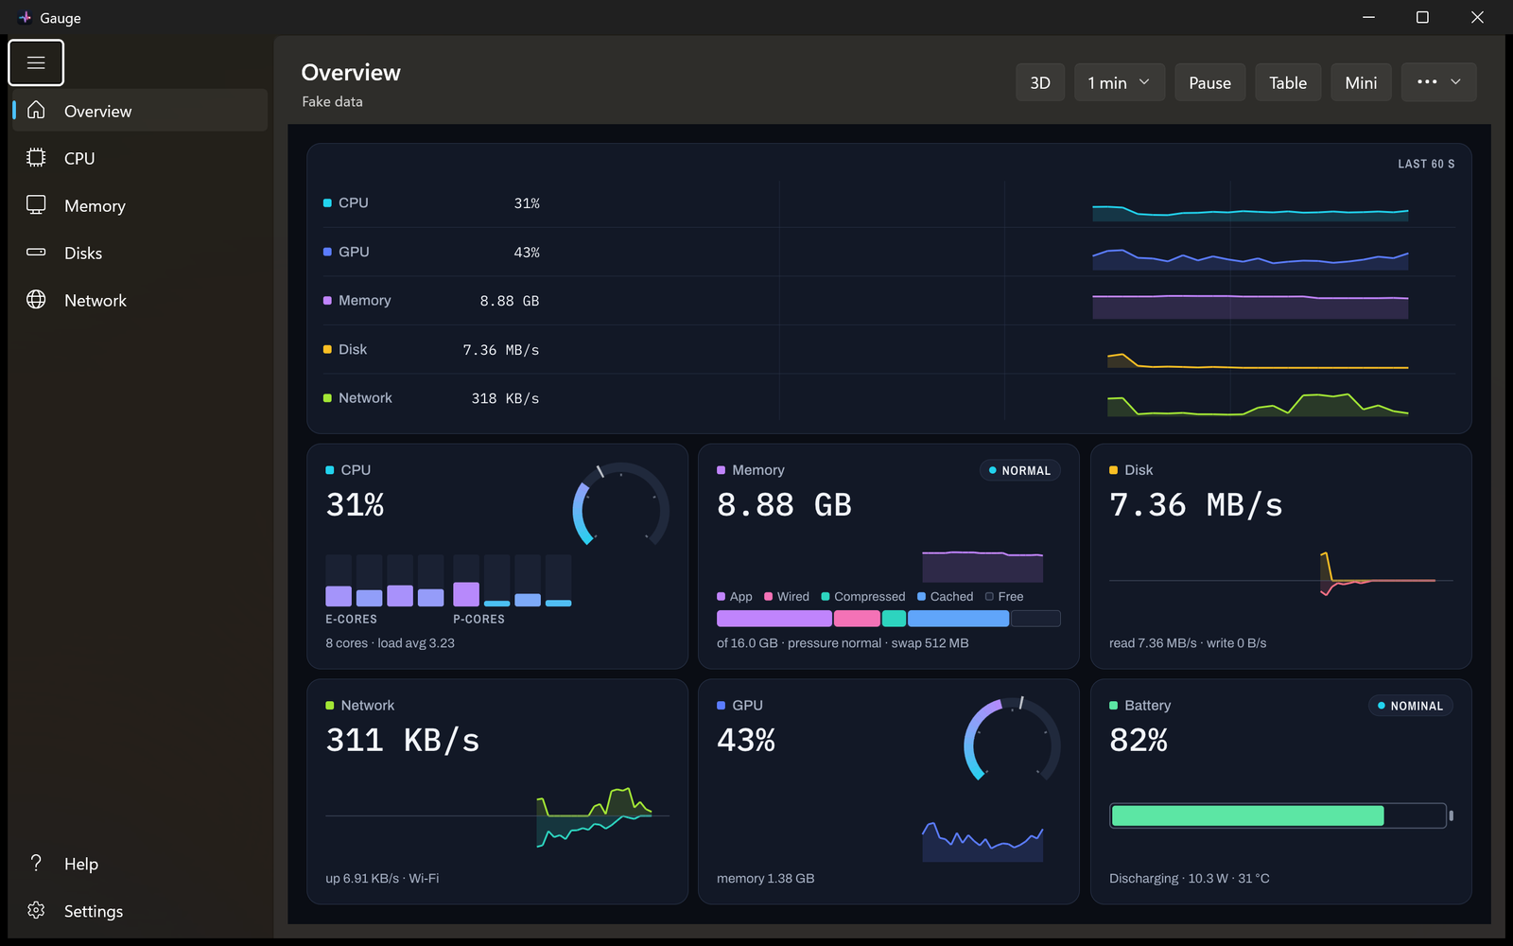The height and width of the screenshot is (946, 1513).
Task: Click 'up 6.91 KB/s · Wi-Fi' text
Action: [382, 879]
